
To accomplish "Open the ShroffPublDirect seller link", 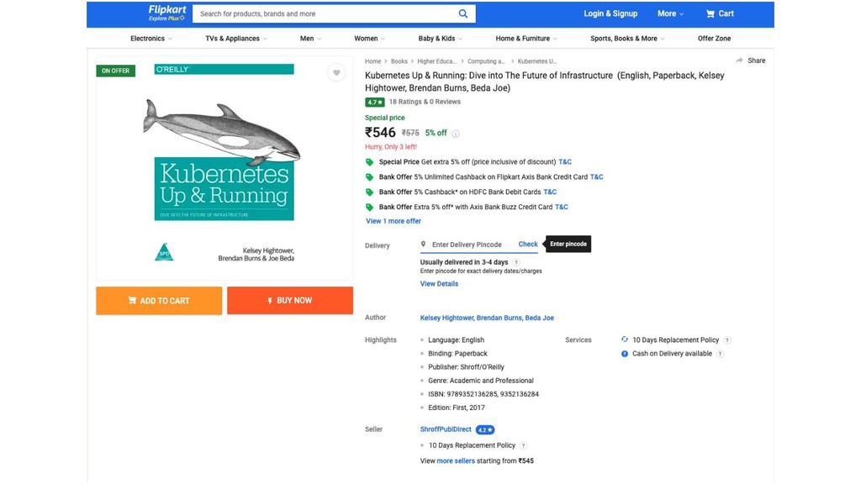I will tap(446, 429).
